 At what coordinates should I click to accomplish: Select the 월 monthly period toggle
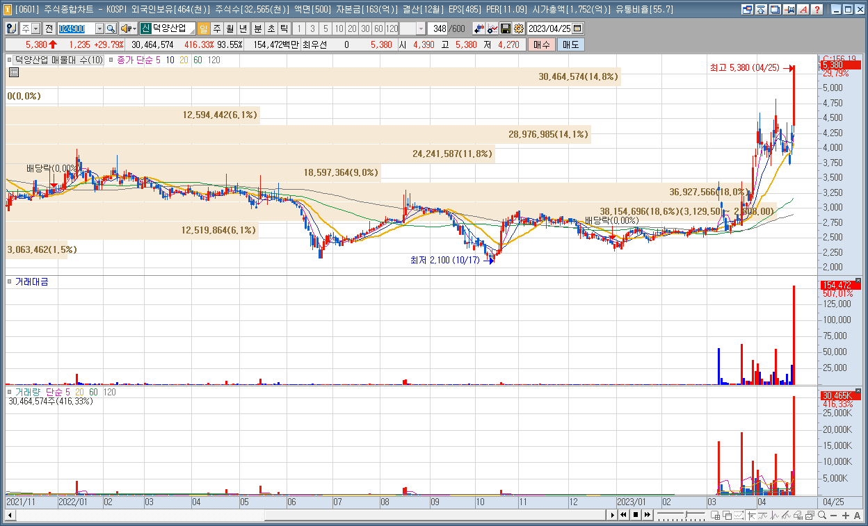(230, 28)
